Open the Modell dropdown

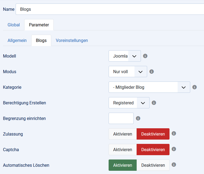pos(125,56)
